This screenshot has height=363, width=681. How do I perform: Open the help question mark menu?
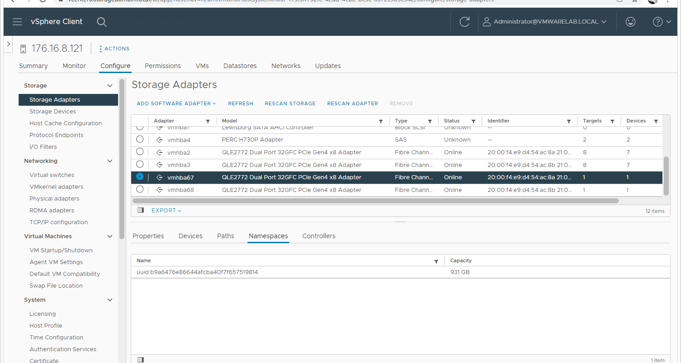(662, 22)
